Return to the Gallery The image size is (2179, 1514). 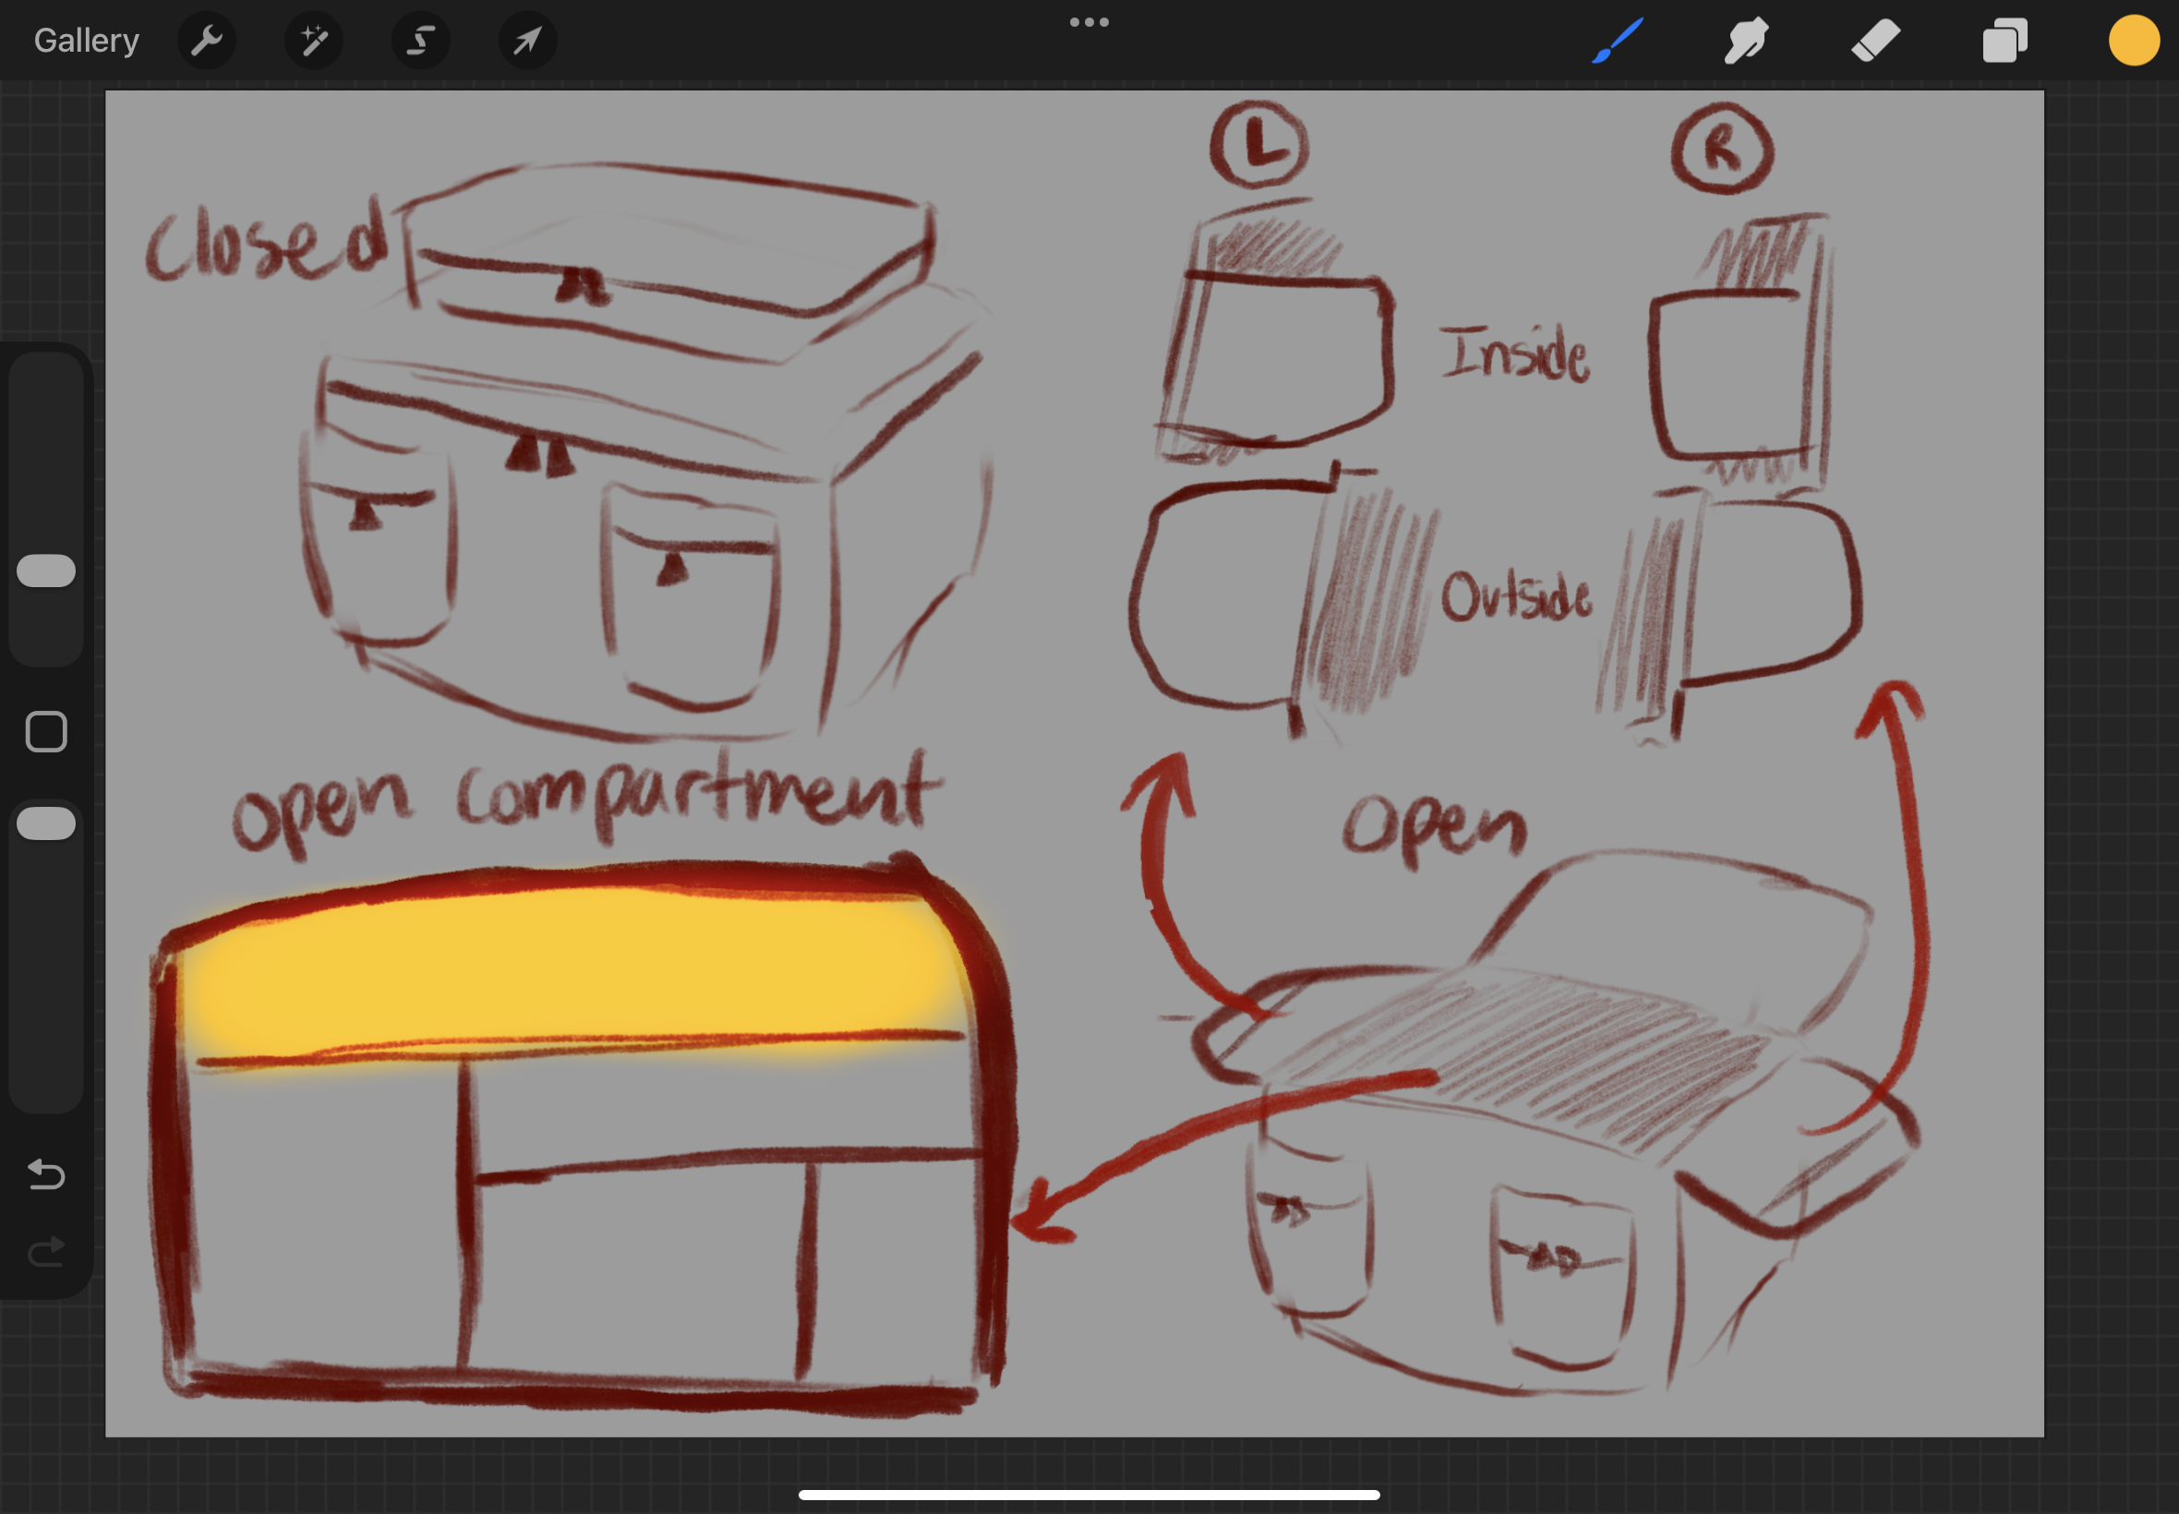(86, 41)
